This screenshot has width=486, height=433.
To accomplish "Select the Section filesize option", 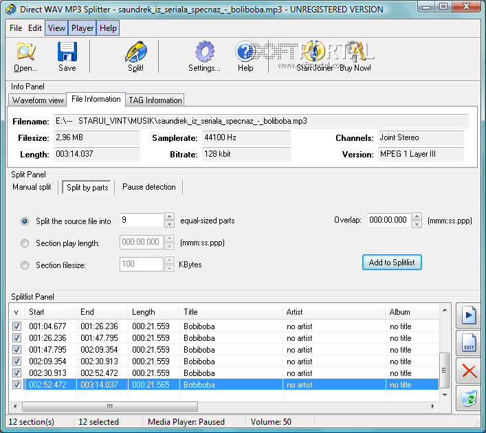I will (x=25, y=265).
